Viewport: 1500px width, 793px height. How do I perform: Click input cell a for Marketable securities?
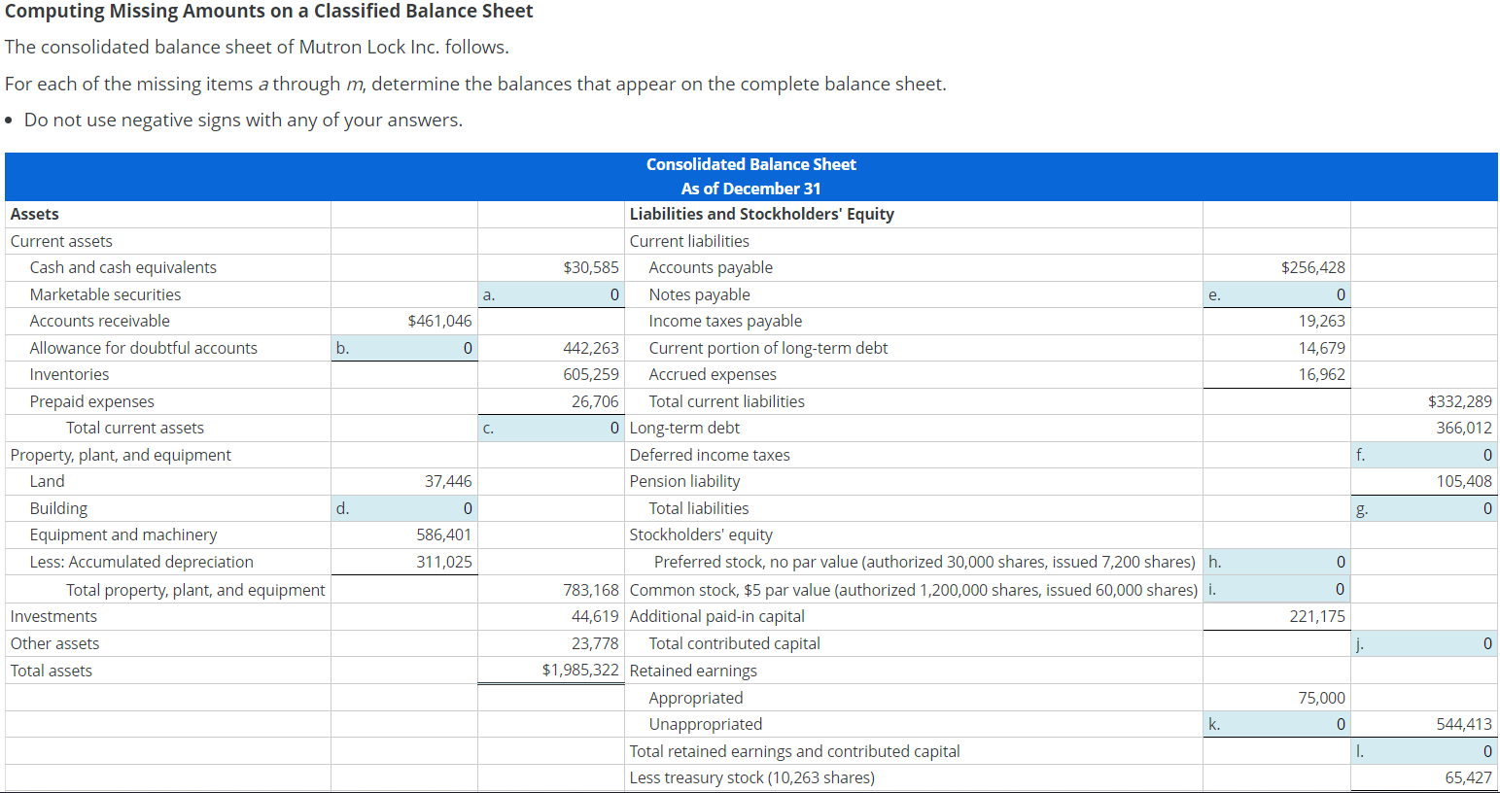click(549, 294)
